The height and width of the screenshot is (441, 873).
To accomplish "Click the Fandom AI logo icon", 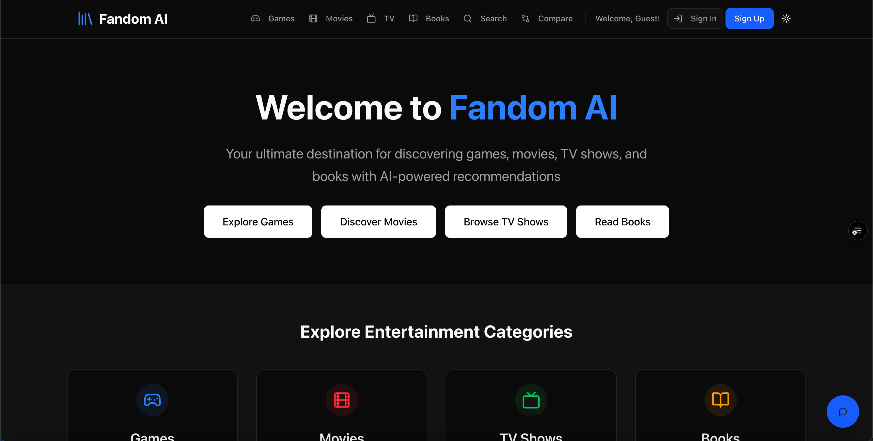I will (85, 19).
